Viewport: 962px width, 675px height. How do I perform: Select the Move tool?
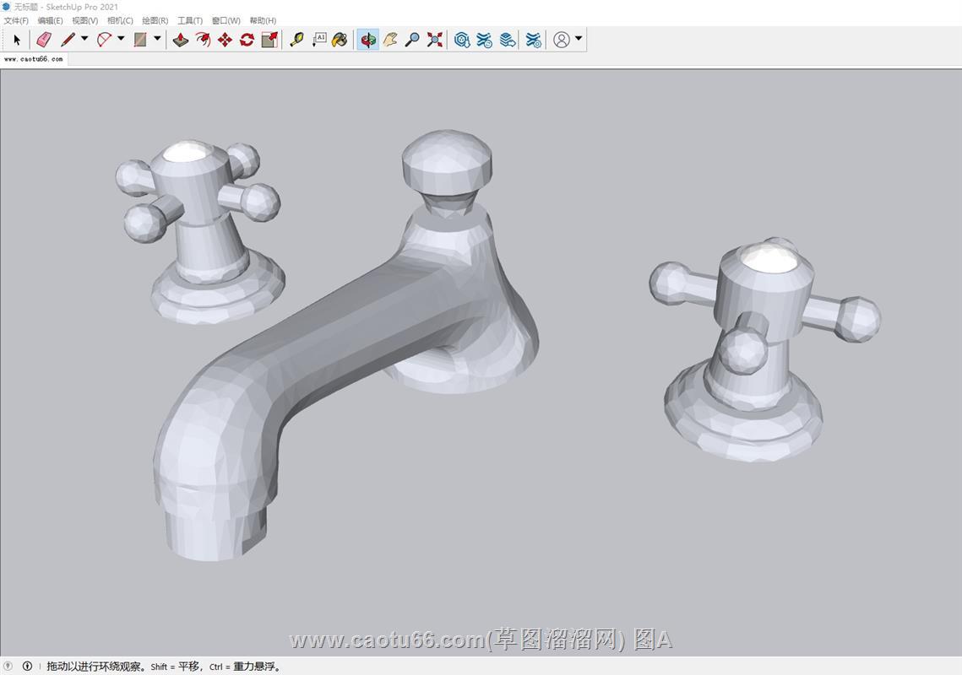226,40
